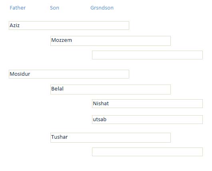
Task: Select the utsab grandson text field
Action: (147, 120)
